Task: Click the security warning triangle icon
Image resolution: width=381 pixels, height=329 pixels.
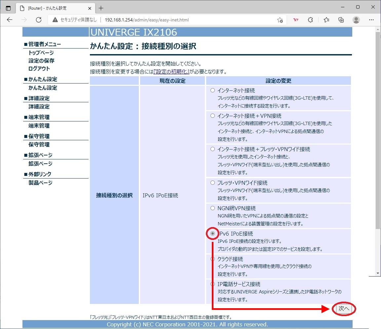Action: tap(55, 20)
